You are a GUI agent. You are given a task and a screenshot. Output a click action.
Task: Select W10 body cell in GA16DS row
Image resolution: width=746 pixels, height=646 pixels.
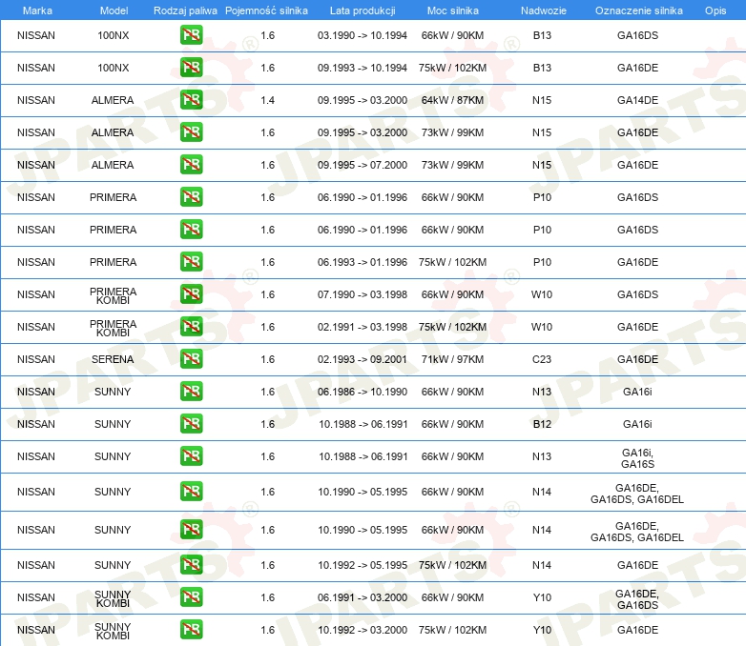coord(542,294)
